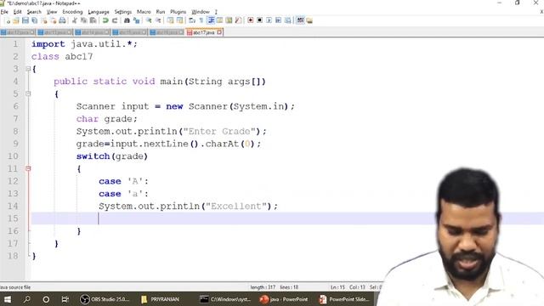Click the Zoom In toolbar icon
Viewport: 544px width, 306px height.
tap(149, 20)
